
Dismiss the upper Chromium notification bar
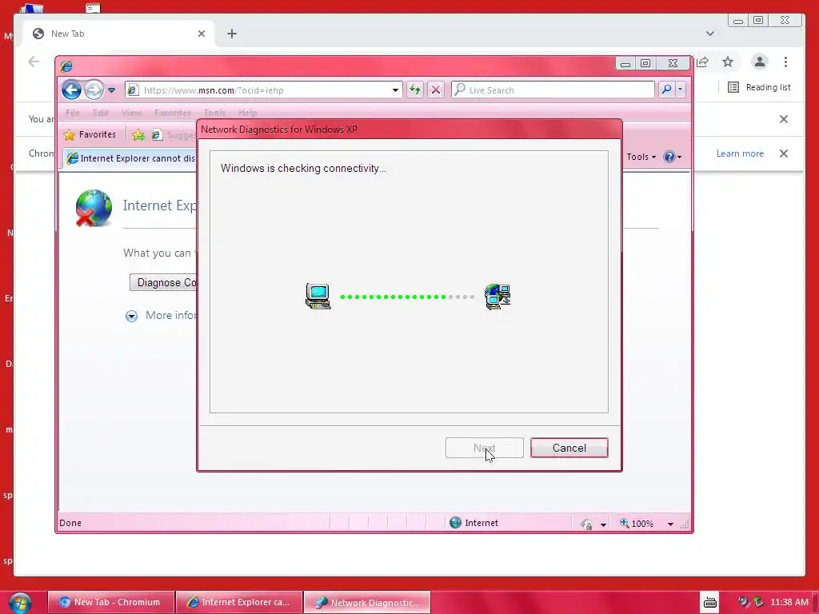pyautogui.click(x=784, y=119)
